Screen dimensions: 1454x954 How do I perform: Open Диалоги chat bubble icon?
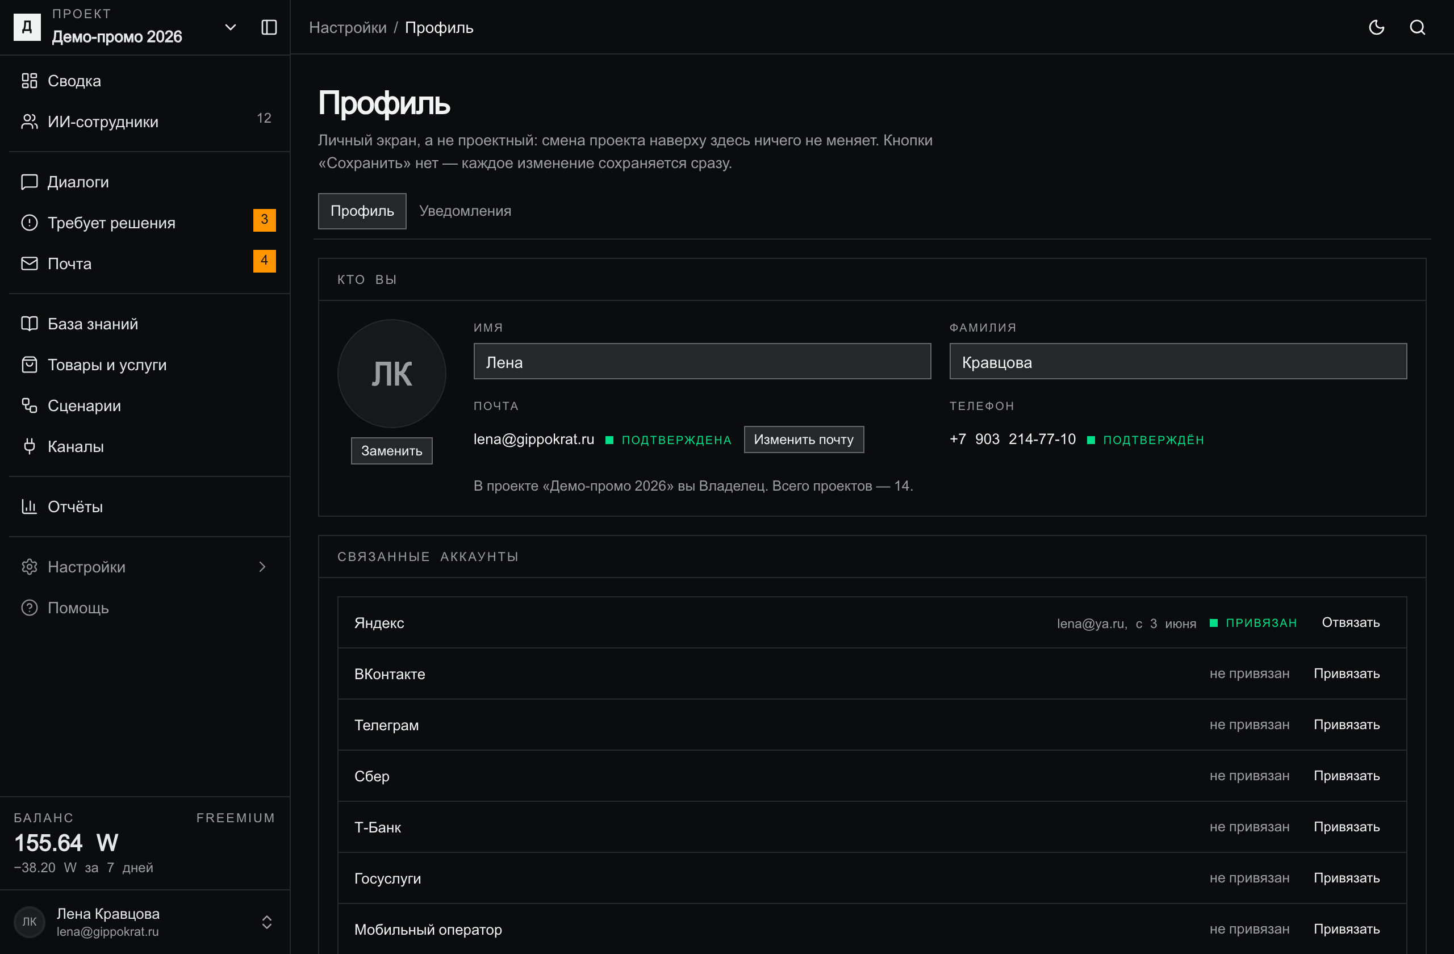pos(30,182)
